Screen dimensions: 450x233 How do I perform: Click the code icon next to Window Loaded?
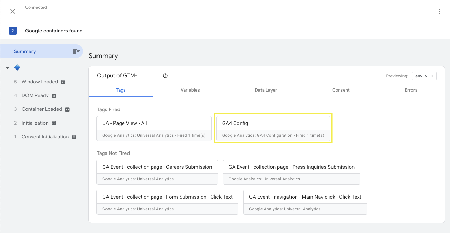[x=63, y=82]
